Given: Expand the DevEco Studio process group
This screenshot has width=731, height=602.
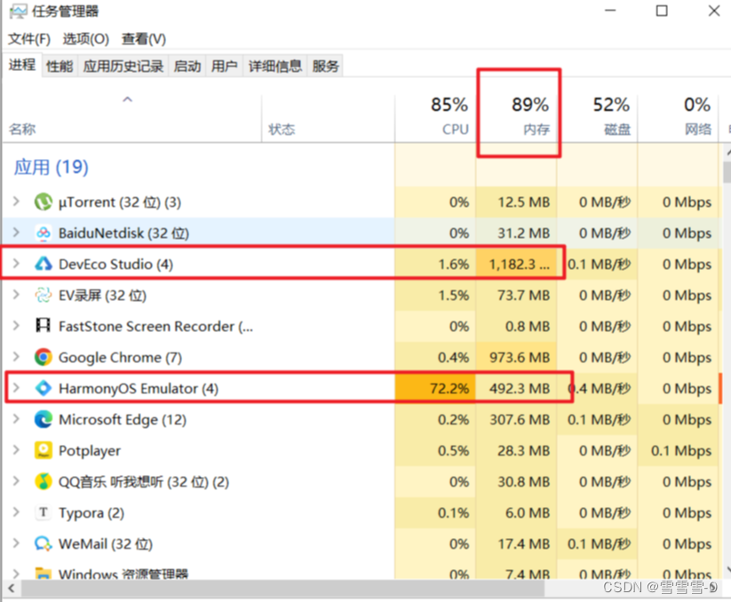Looking at the screenshot, I should [x=16, y=264].
